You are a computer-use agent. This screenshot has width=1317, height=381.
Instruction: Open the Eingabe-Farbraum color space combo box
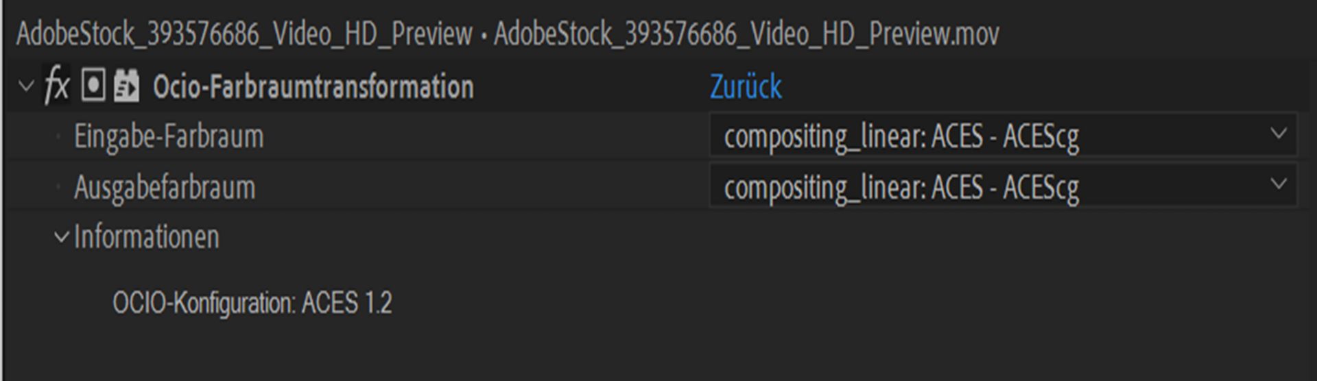988,136
